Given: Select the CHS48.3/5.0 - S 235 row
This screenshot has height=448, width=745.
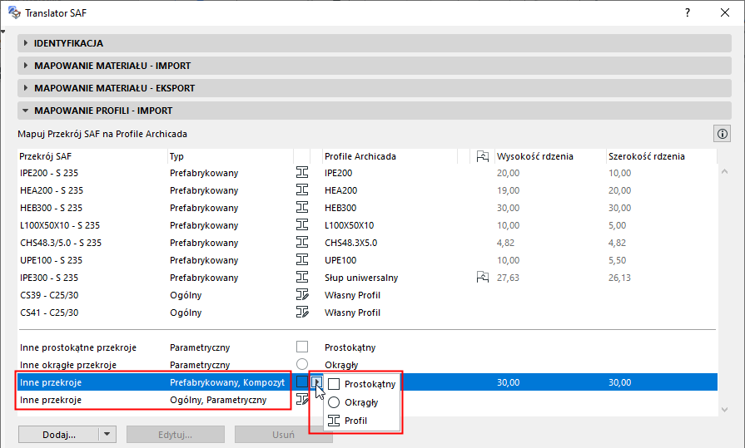Looking at the screenshot, I should pos(367,243).
